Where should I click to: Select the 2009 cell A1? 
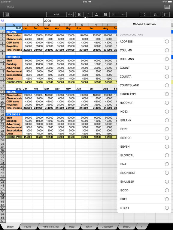pyautogui.click(x=14, y=28)
